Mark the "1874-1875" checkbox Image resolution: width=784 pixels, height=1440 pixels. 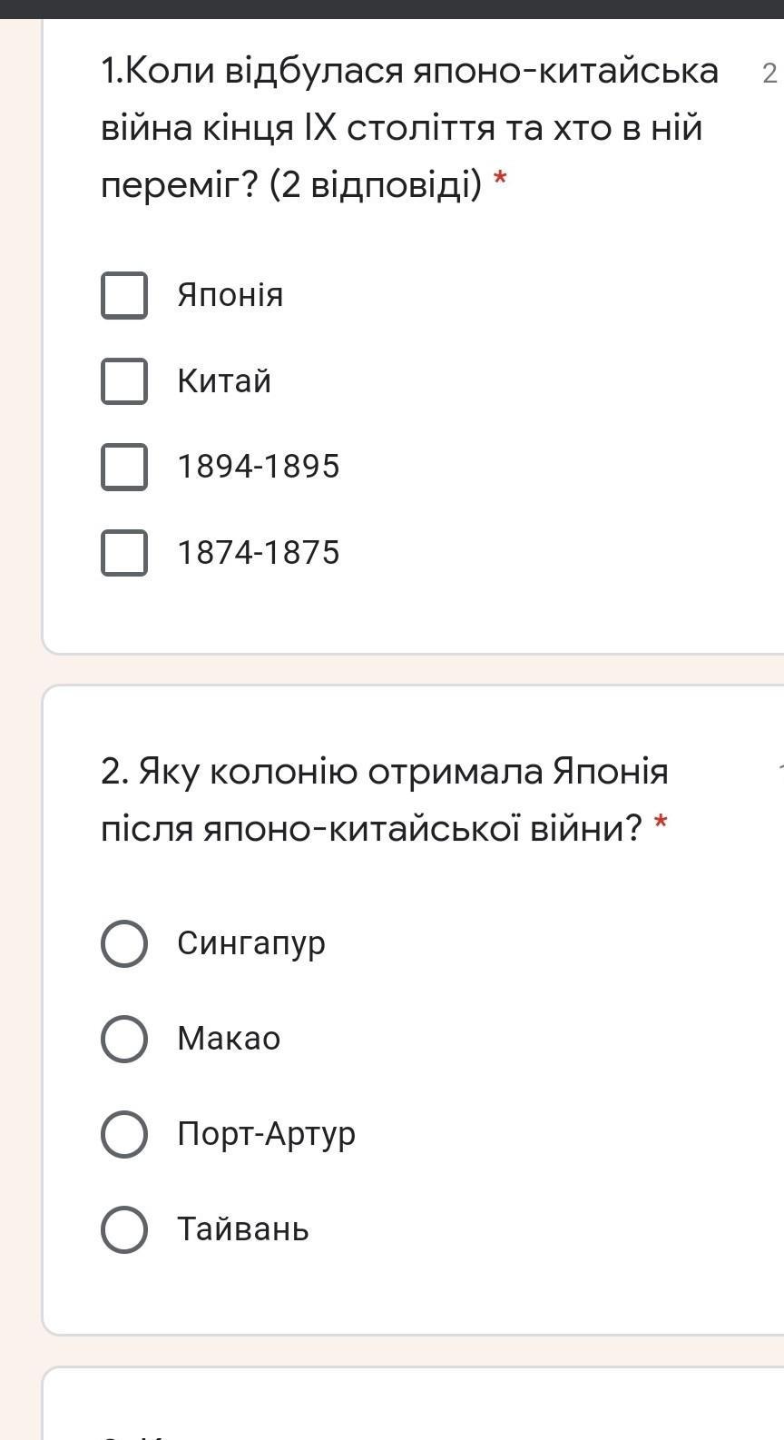[x=124, y=553]
